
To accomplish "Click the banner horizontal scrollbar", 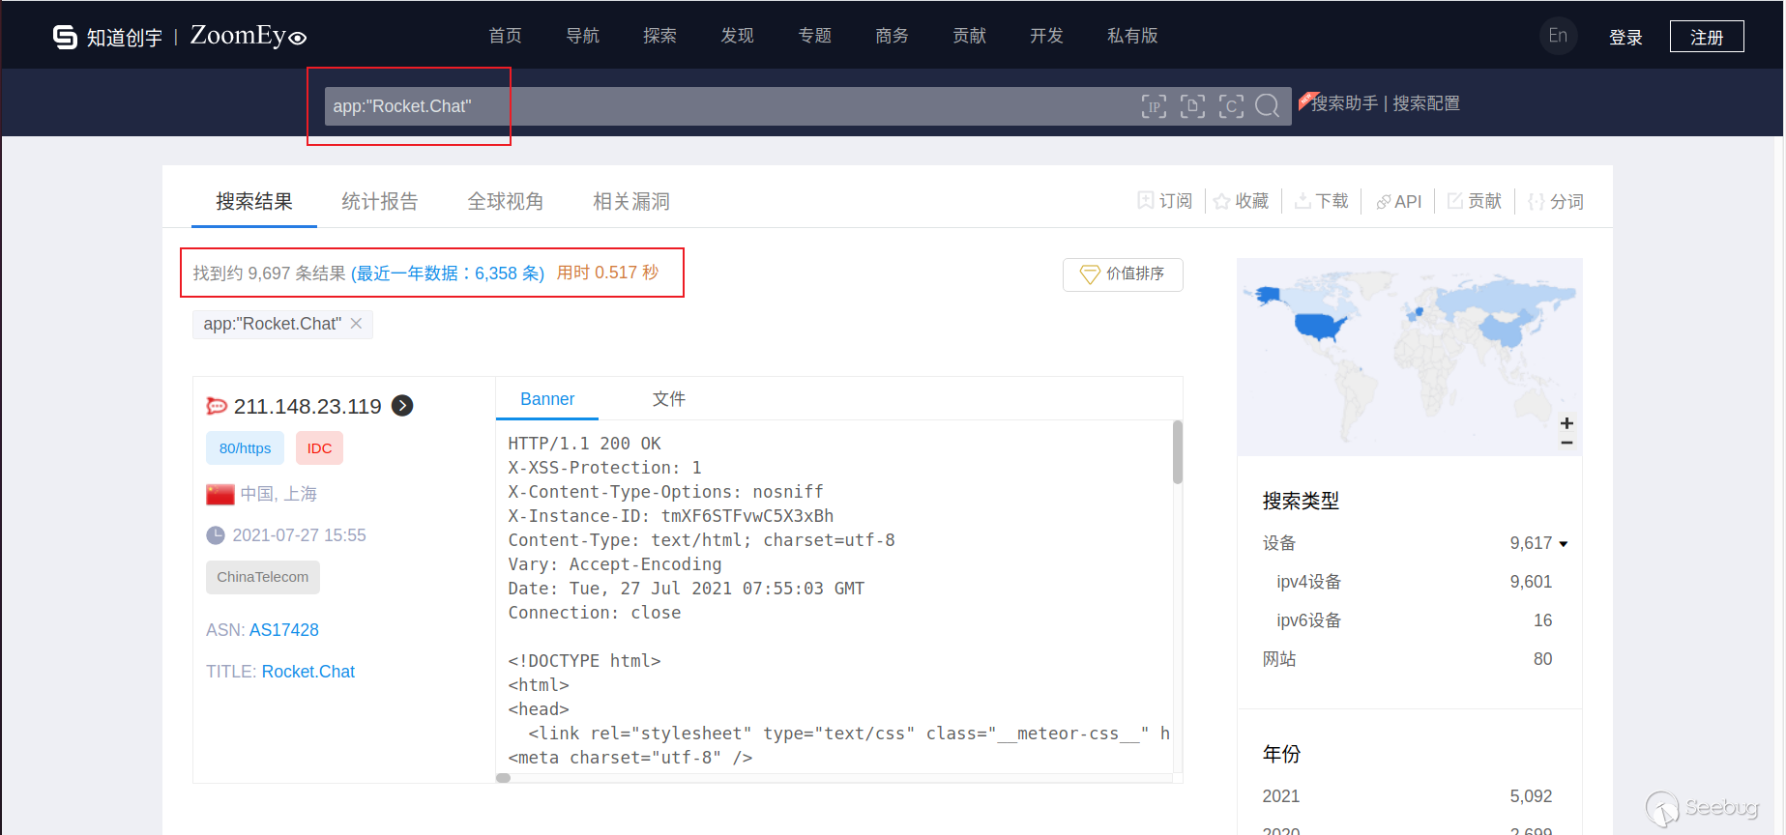I will (503, 778).
